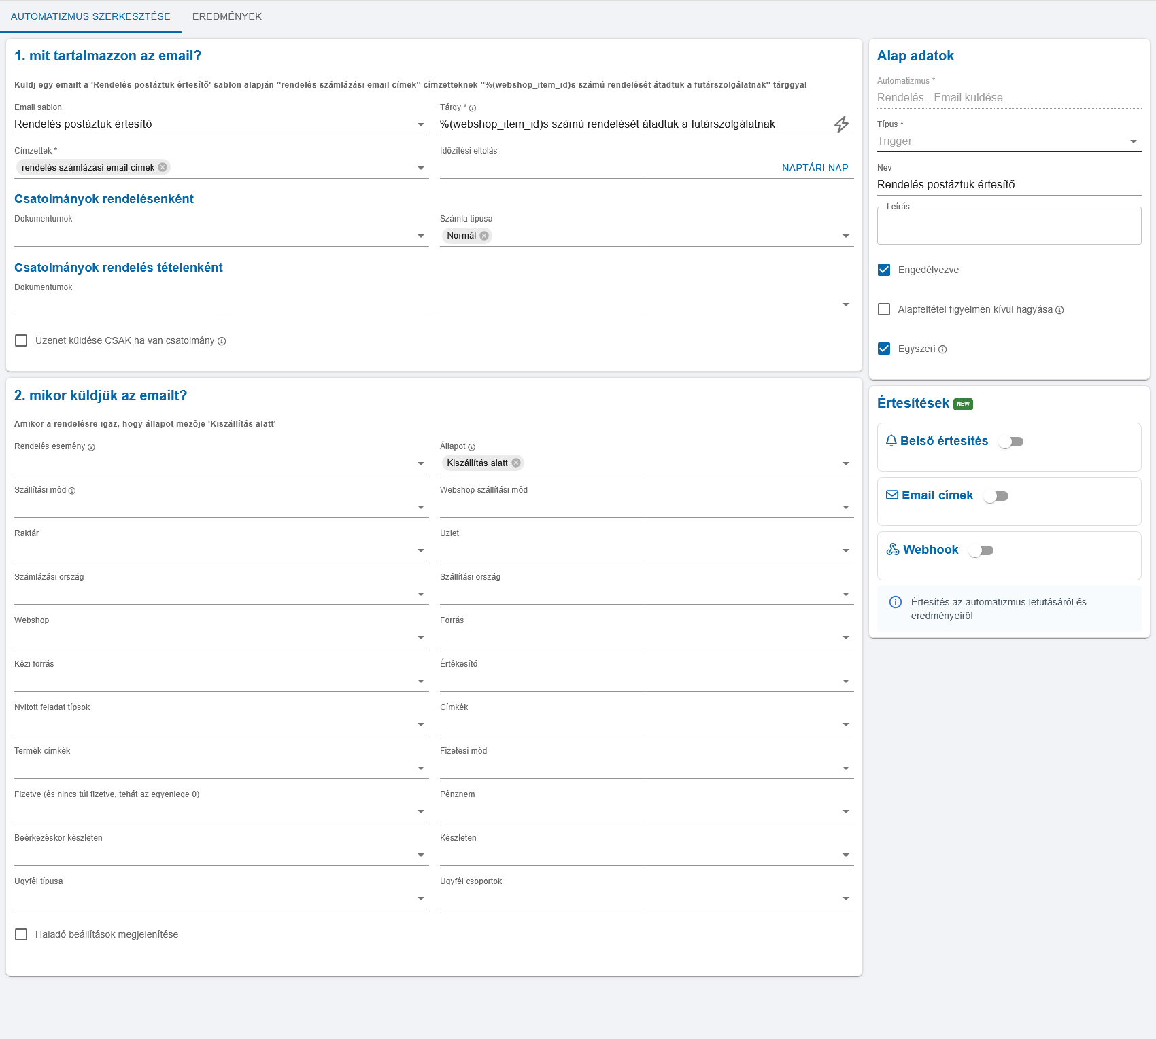Turn on the Webhook switch
Viewport: 1156px width, 1039px height.
pyautogui.click(x=981, y=550)
